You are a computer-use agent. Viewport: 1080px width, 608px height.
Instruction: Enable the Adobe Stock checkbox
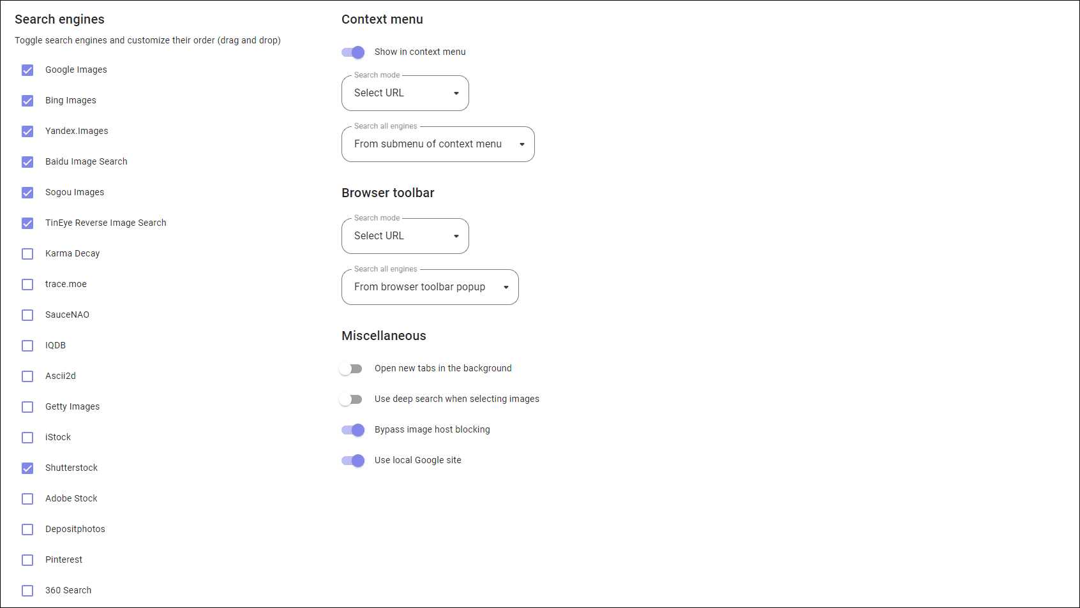[27, 499]
